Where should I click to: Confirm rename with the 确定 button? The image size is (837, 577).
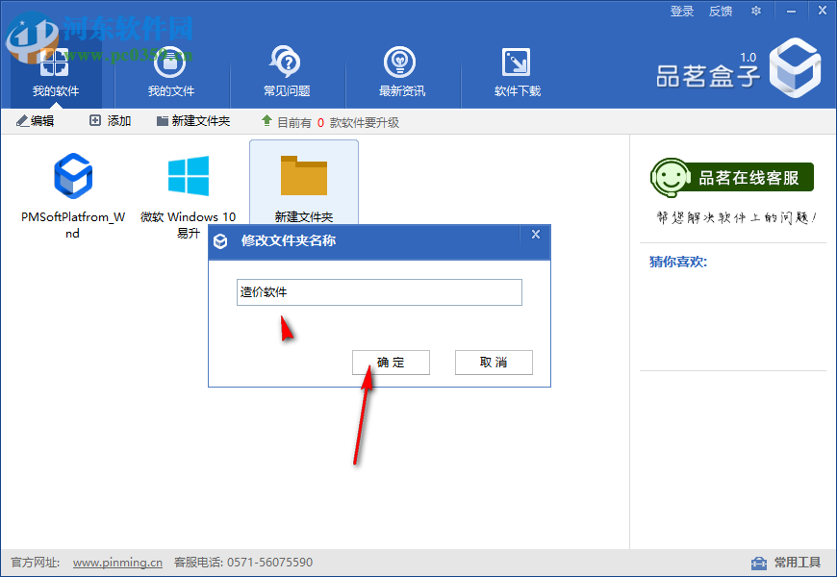pyautogui.click(x=391, y=363)
